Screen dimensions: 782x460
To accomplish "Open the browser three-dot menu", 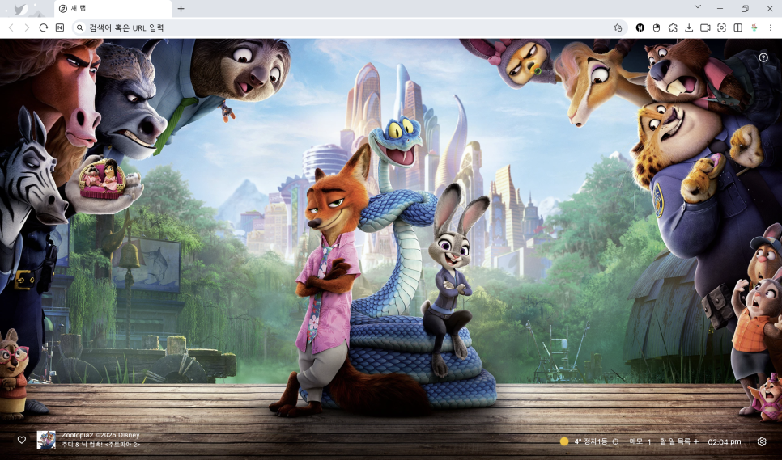I will [x=770, y=27].
